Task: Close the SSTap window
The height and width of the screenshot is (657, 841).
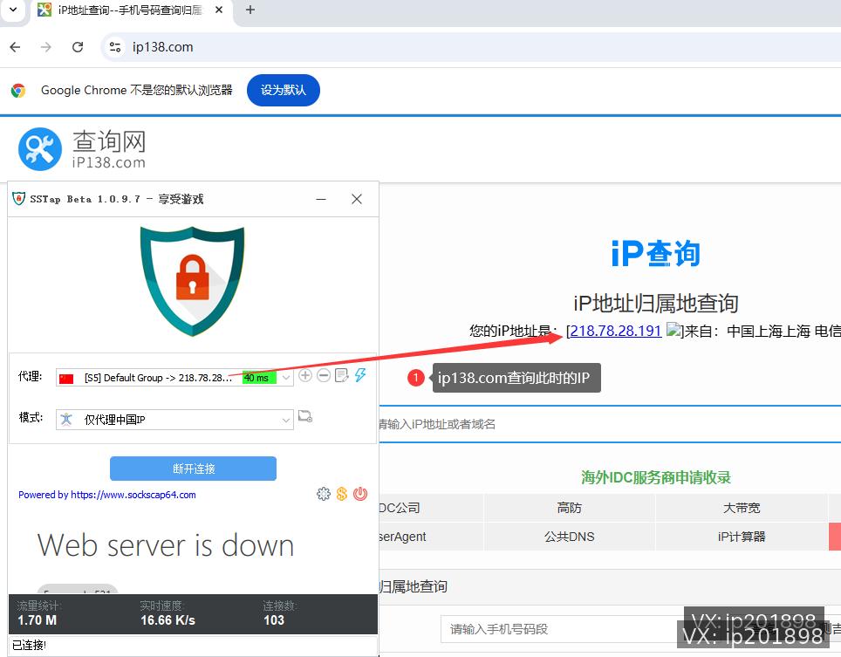Action: [357, 199]
